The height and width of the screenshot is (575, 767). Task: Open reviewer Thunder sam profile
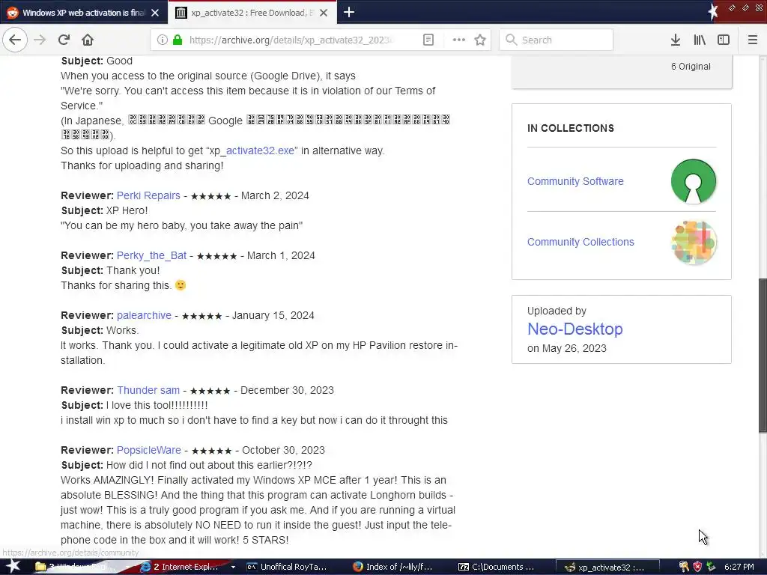coord(148,390)
